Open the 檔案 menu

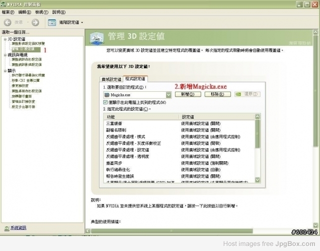coord(8,11)
